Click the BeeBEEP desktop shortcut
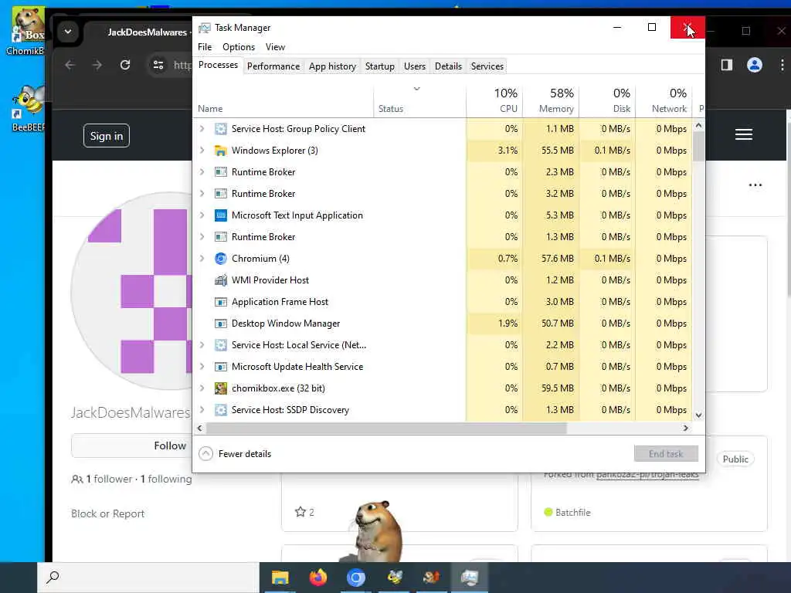This screenshot has width=791, height=593. pyautogui.click(x=29, y=108)
